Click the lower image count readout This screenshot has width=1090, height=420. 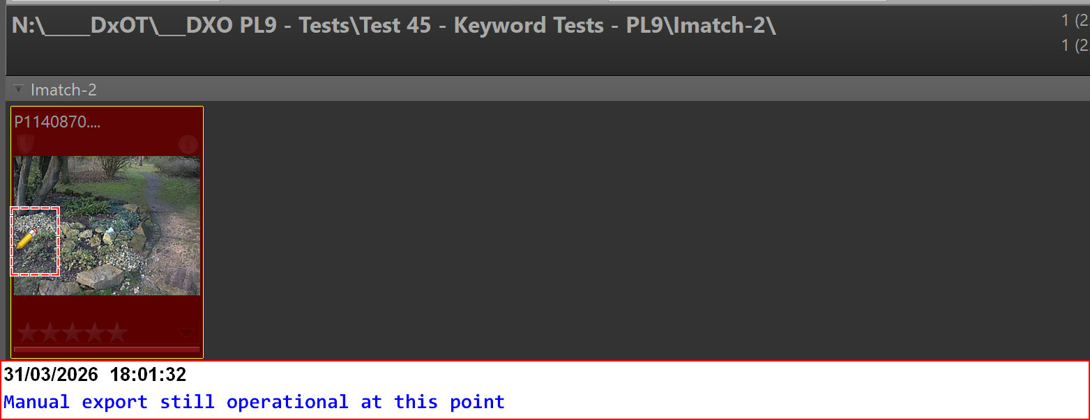pyautogui.click(x=1075, y=46)
